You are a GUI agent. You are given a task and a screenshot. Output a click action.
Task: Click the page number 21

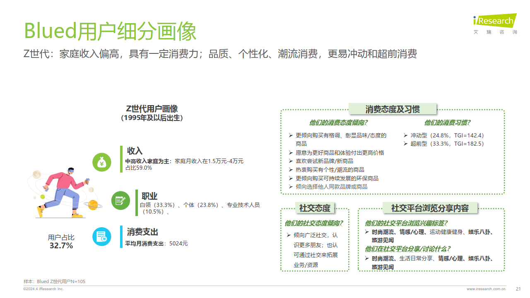coord(518,289)
